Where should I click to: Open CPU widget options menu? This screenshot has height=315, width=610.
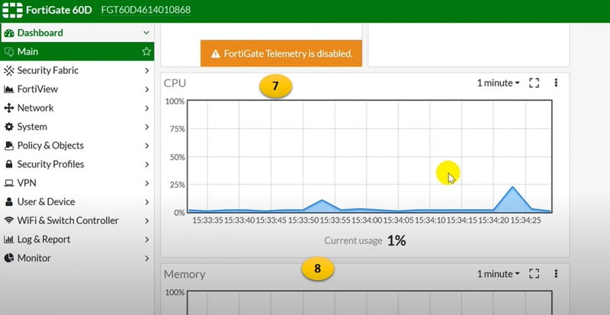556,82
